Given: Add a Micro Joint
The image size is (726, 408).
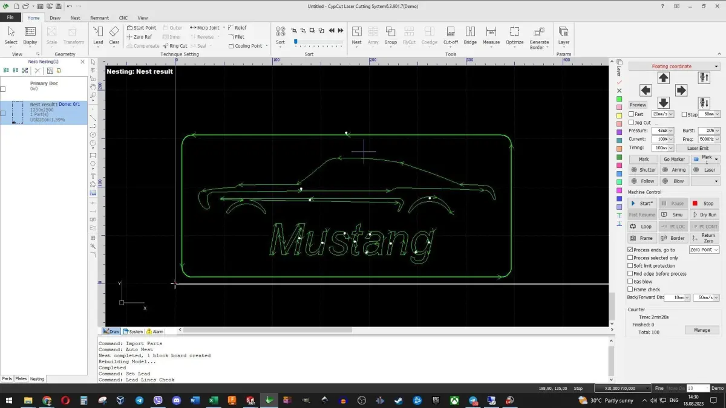Looking at the screenshot, I should (204, 28).
